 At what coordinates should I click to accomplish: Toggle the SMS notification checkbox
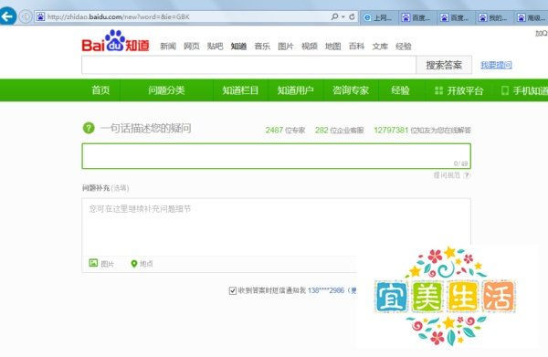tap(233, 290)
